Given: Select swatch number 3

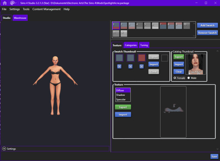Looking at the screenshot, I should (x=132, y=26).
